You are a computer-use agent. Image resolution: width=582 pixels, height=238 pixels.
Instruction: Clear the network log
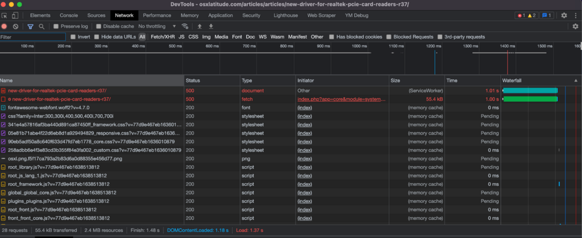pyautogui.click(x=16, y=26)
